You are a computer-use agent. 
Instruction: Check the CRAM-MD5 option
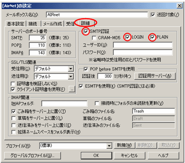[x=94, y=38]
